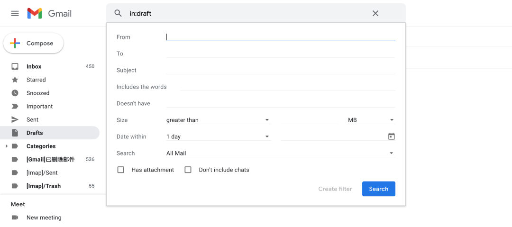Clear search with the X icon
Viewport: 512px width, 227px height.
coord(375,13)
